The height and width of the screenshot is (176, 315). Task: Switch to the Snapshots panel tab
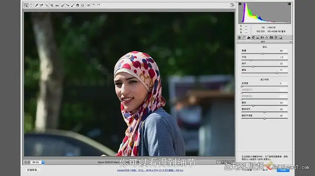click(281, 37)
